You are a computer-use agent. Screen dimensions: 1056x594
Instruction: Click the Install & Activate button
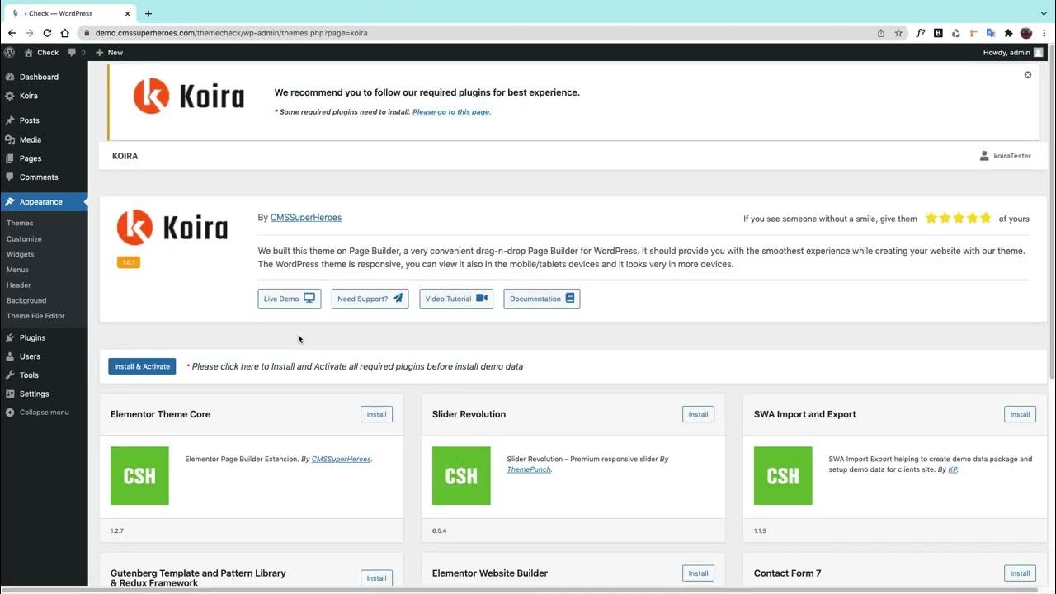coord(142,366)
